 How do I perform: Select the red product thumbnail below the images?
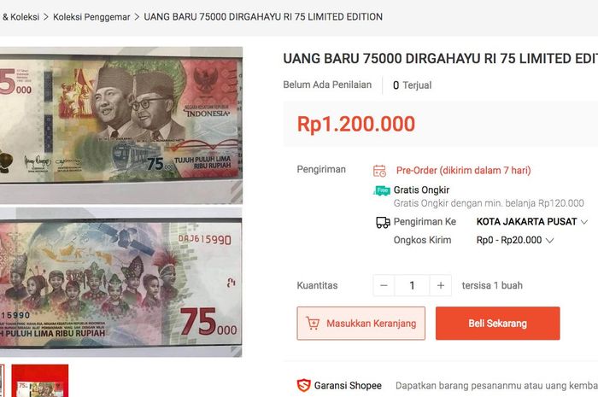tap(40, 381)
